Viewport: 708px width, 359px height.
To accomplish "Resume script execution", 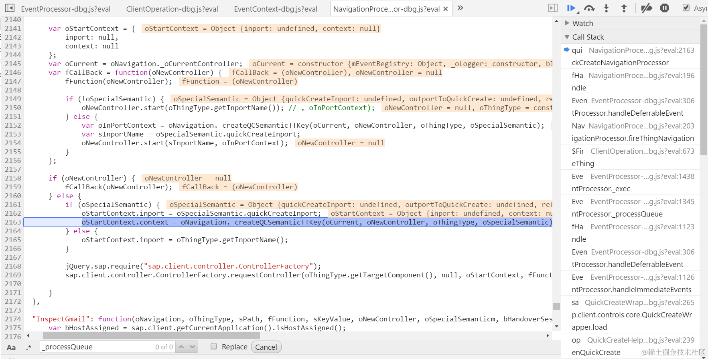I will [x=571, y=8].
